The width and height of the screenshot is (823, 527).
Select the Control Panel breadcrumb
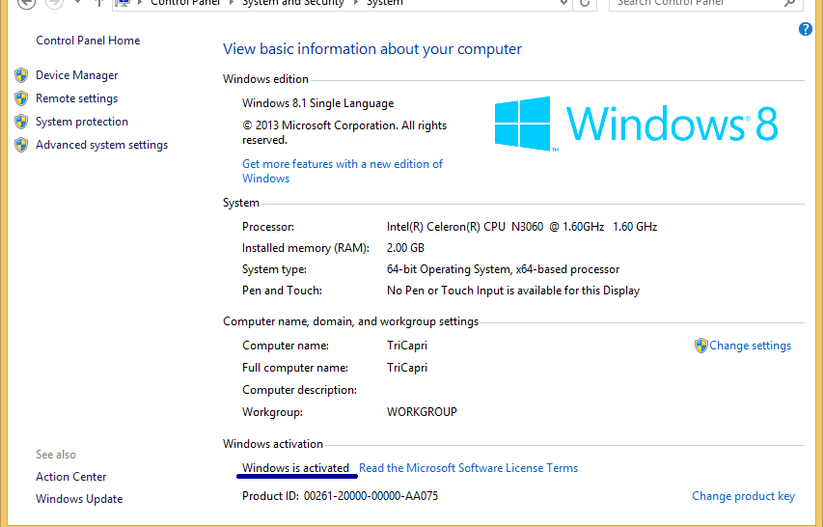[185, 3]
